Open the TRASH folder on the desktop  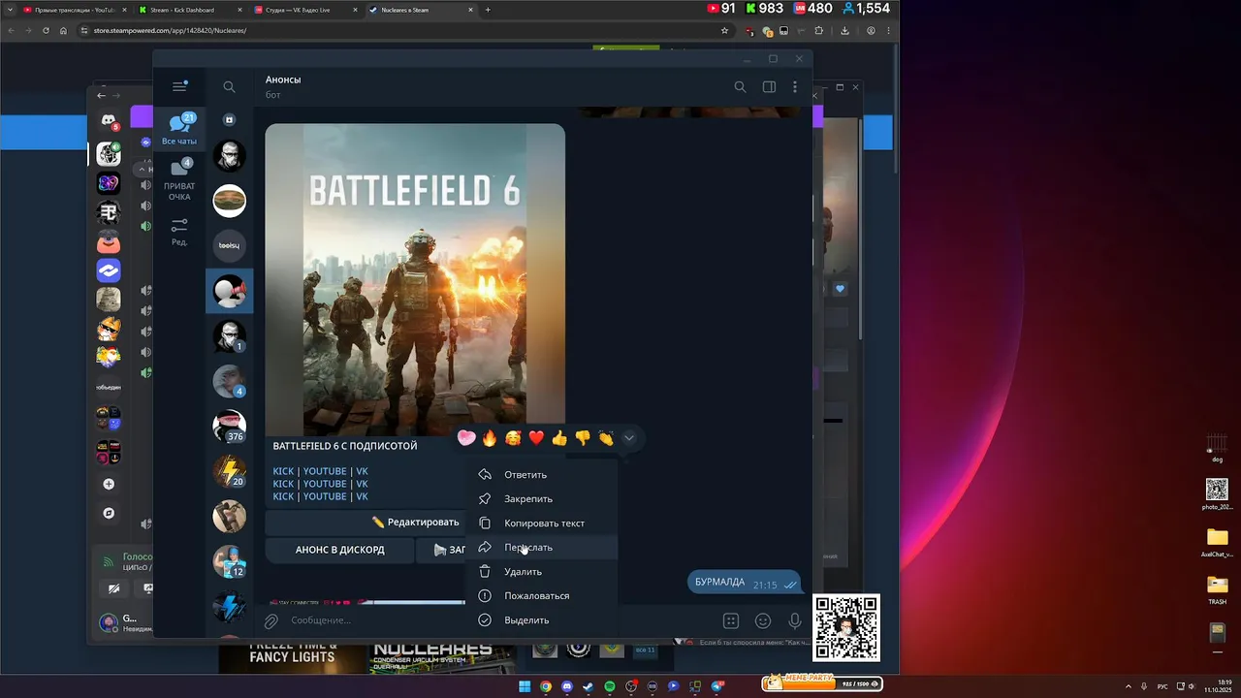click(x=1217, y=588)
